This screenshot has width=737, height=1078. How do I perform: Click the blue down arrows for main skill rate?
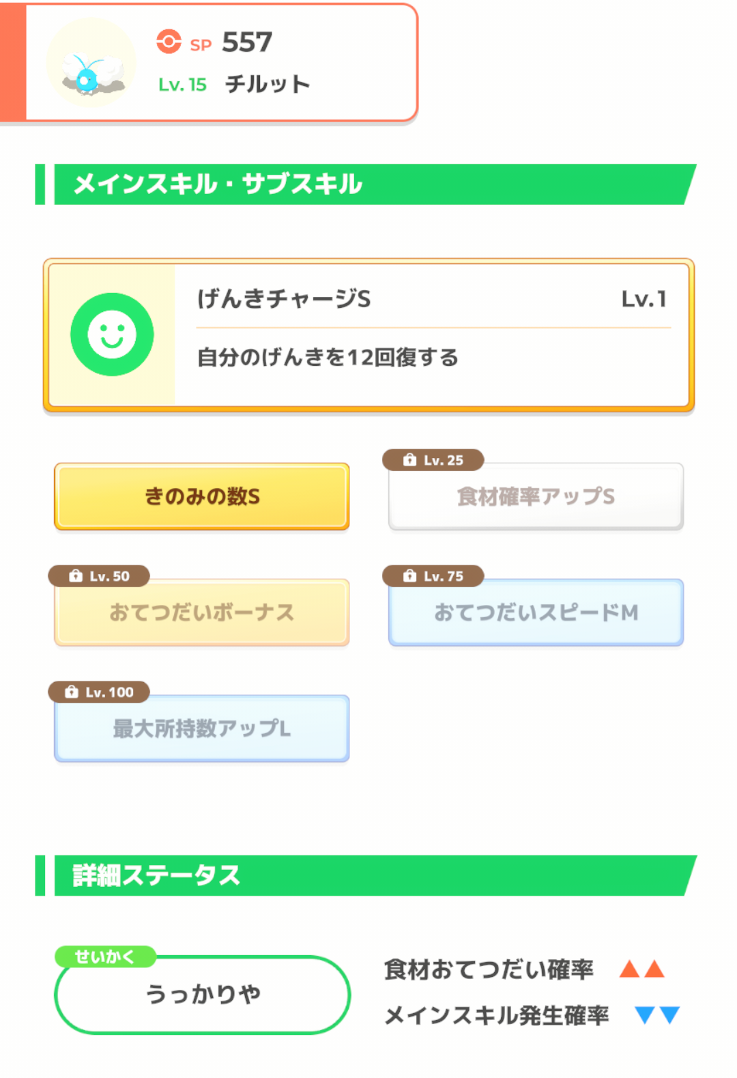point(656,1015)
